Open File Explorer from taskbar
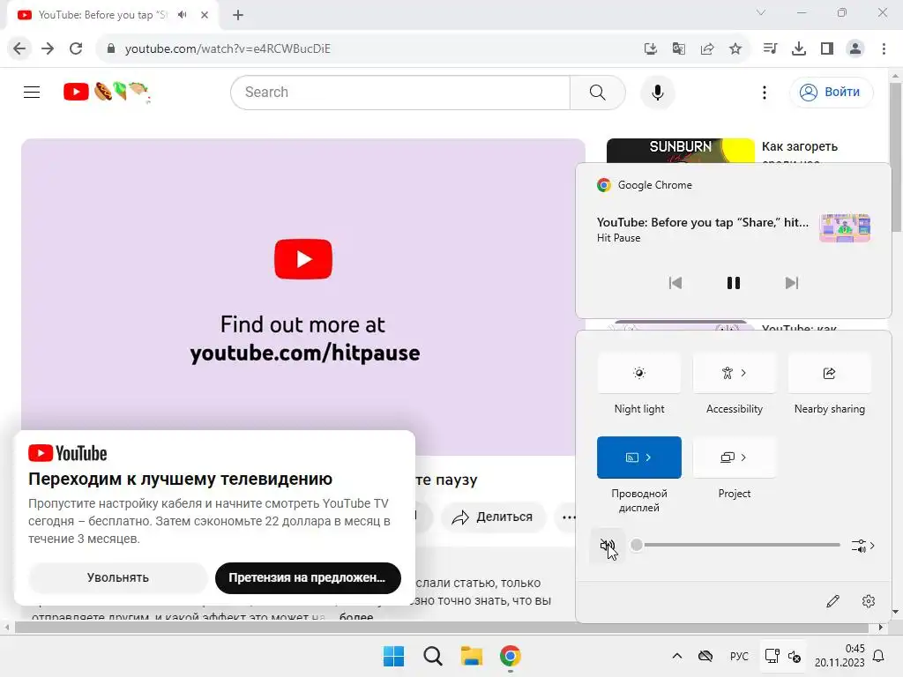Screen dimensions: 903x677 472,656
